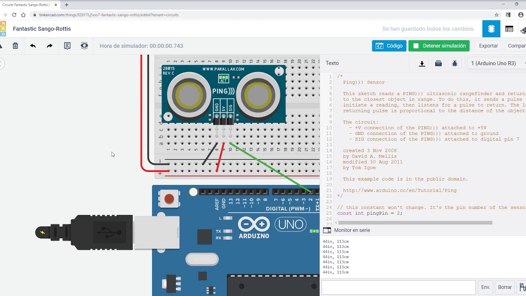Open the notes tool
526x296 pixels.
pyautogui.click(x=67, y=46)
